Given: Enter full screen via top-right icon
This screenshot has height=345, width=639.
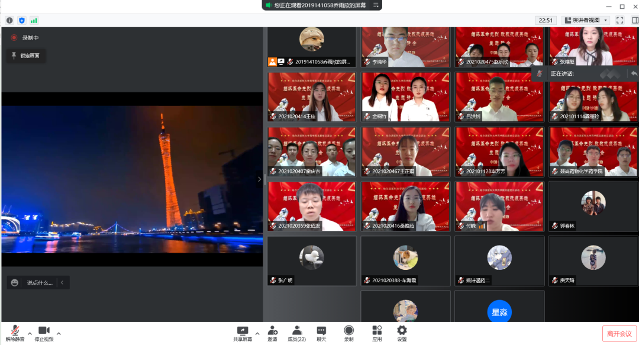Looking at the screenshot, I should tap(619, 20).
